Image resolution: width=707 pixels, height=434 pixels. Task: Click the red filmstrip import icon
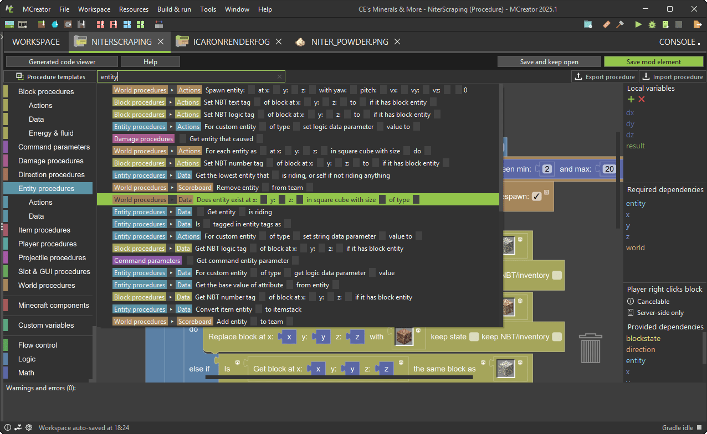[x=114, y=24]
